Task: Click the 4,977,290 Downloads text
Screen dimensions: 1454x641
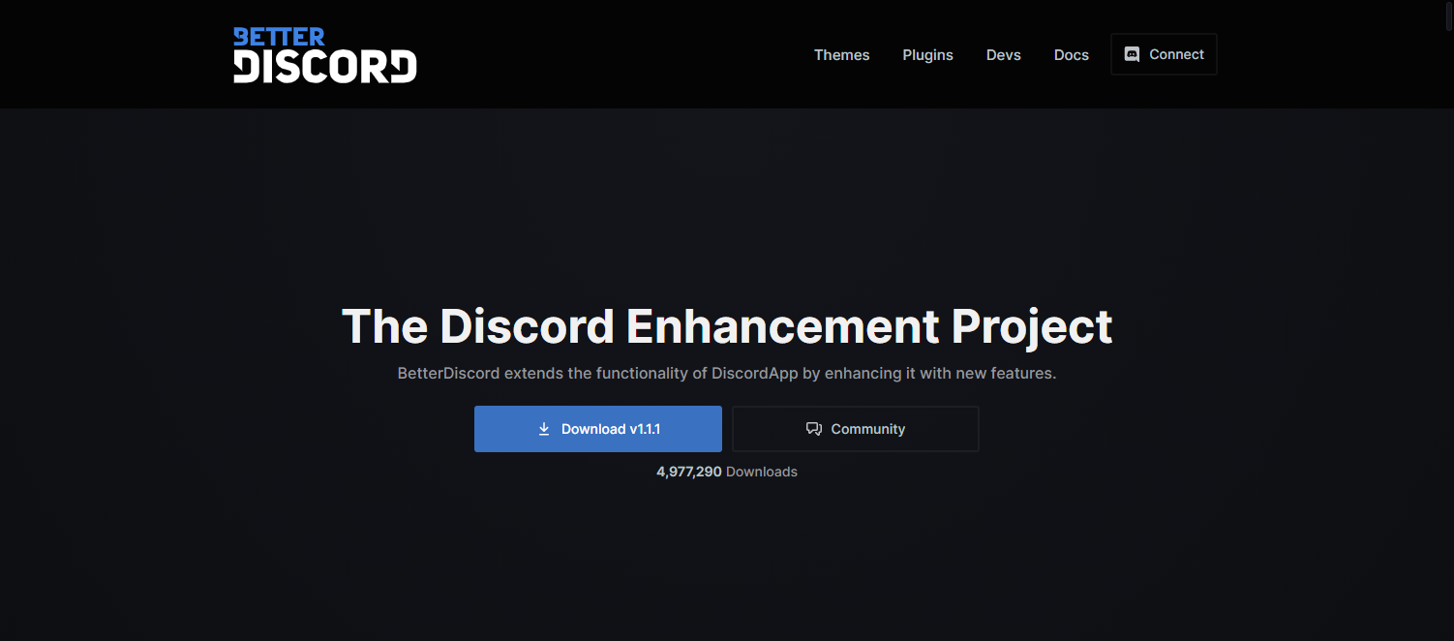Action: coord(727,472)
